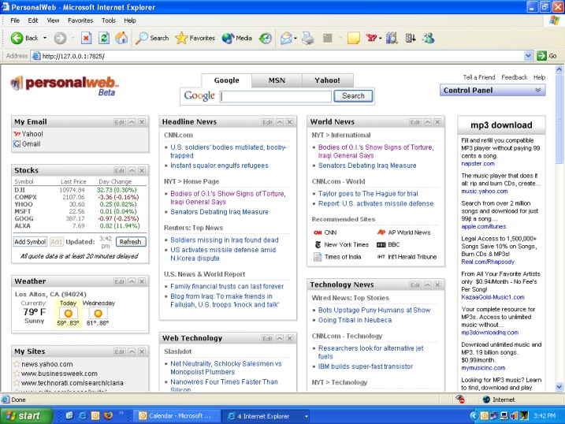The width and height of the screenshot is (565, 424).
Task: Collapse the World News widget
Action: (x=427, y=122)
